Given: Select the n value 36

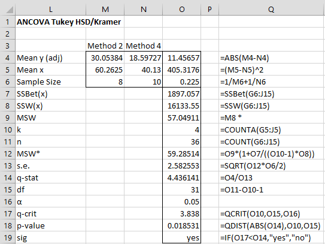Looking at the screenshot, I should click(x=181, y=142).
